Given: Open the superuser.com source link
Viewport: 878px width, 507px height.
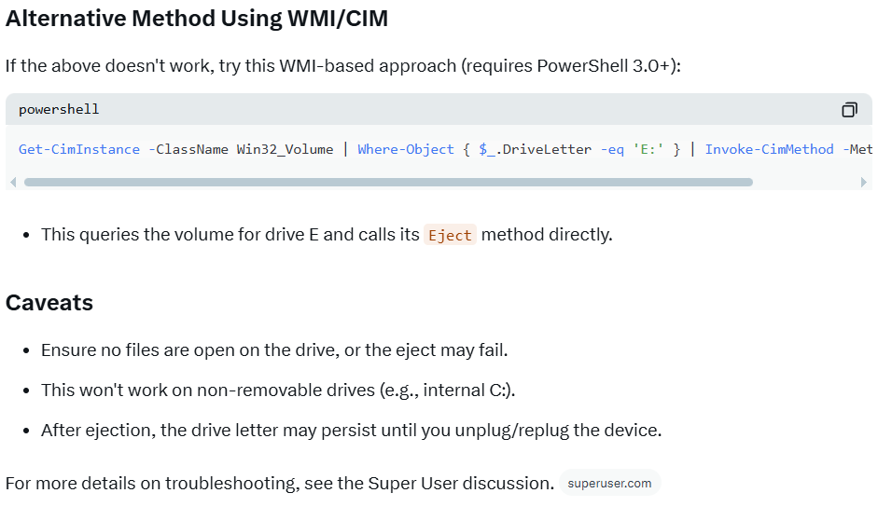Looking at the screenshot, I should (610, 484).
